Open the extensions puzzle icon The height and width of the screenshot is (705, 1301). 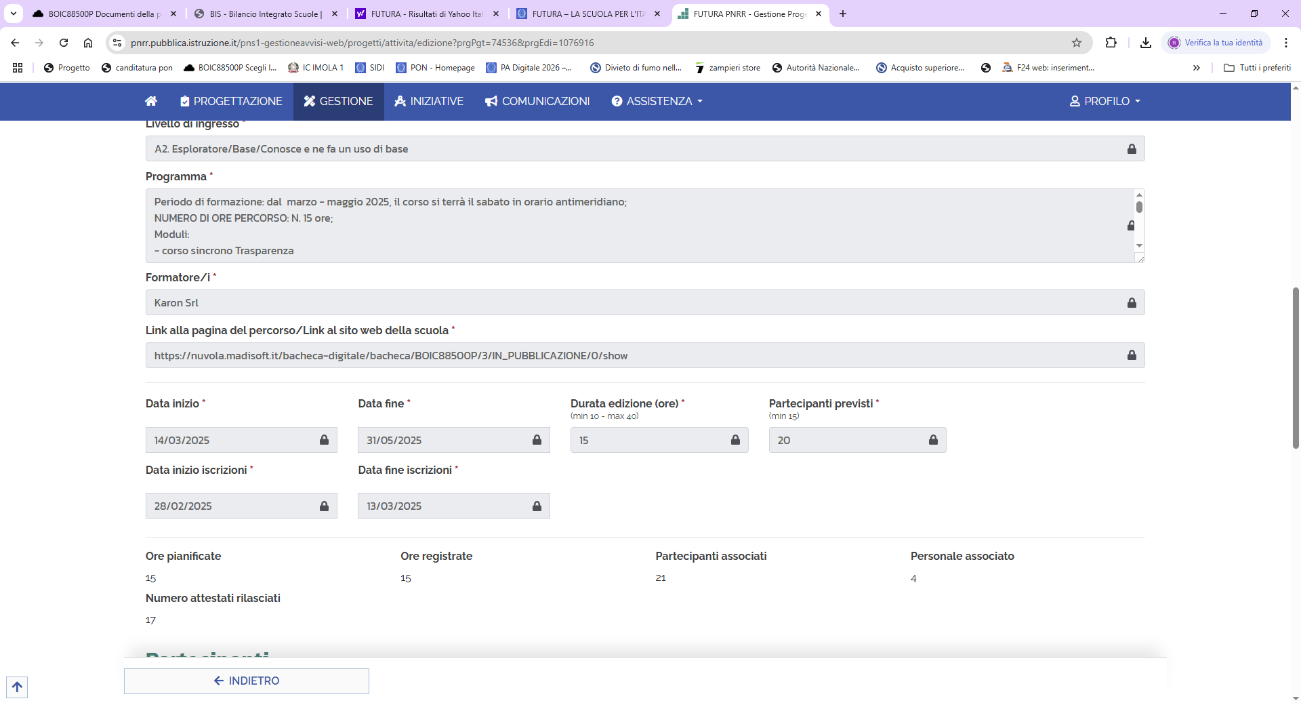pos(1111,43)
